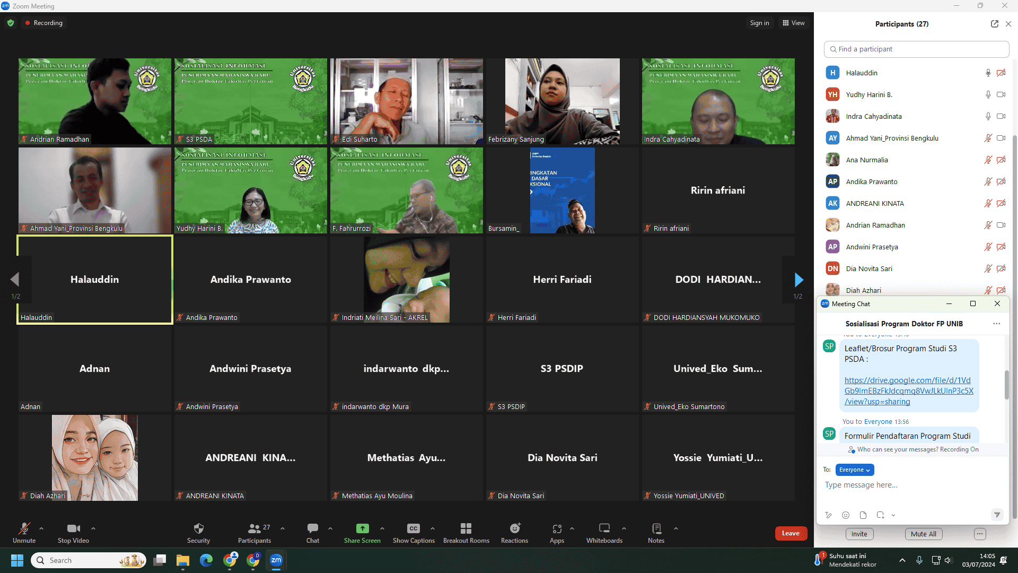Expand Whiteboards options caret
Image resolution: width=1018 pixels, height=573 pixels.
(x=624, y=528)
